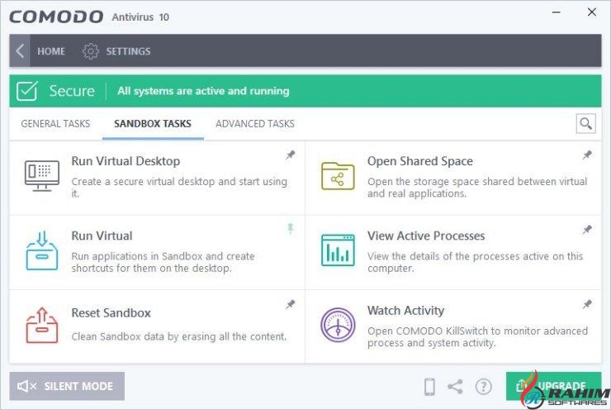Screen dimensions: 611x410
Task: Click 'Clean Sandbox data by erasing all the content.'
Action: point(179,336)
